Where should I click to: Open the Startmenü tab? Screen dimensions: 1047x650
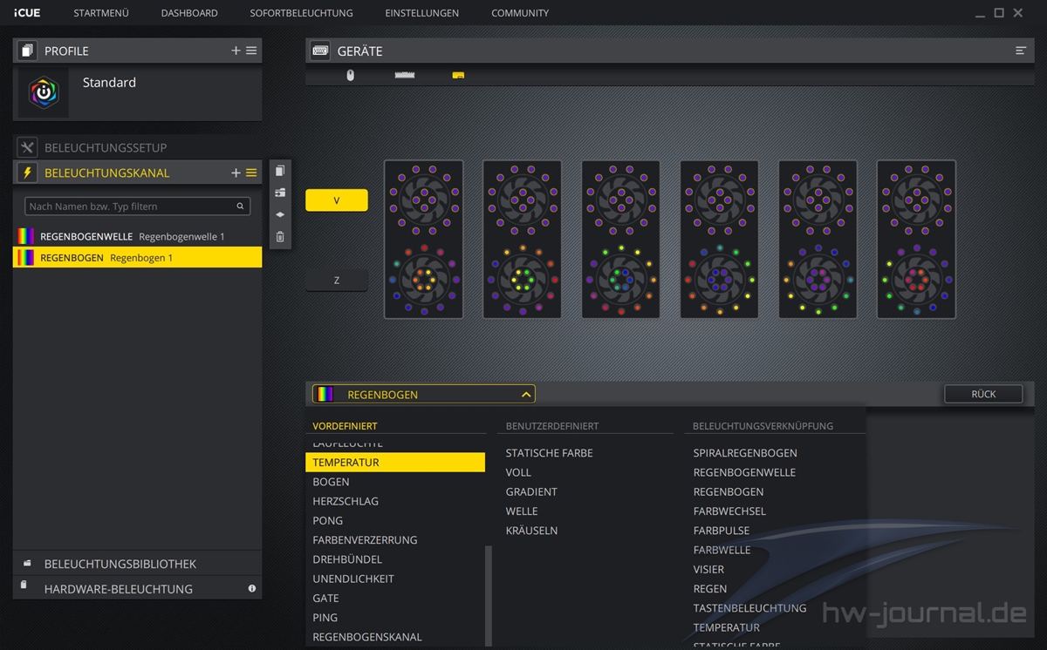tap(101, 13)
